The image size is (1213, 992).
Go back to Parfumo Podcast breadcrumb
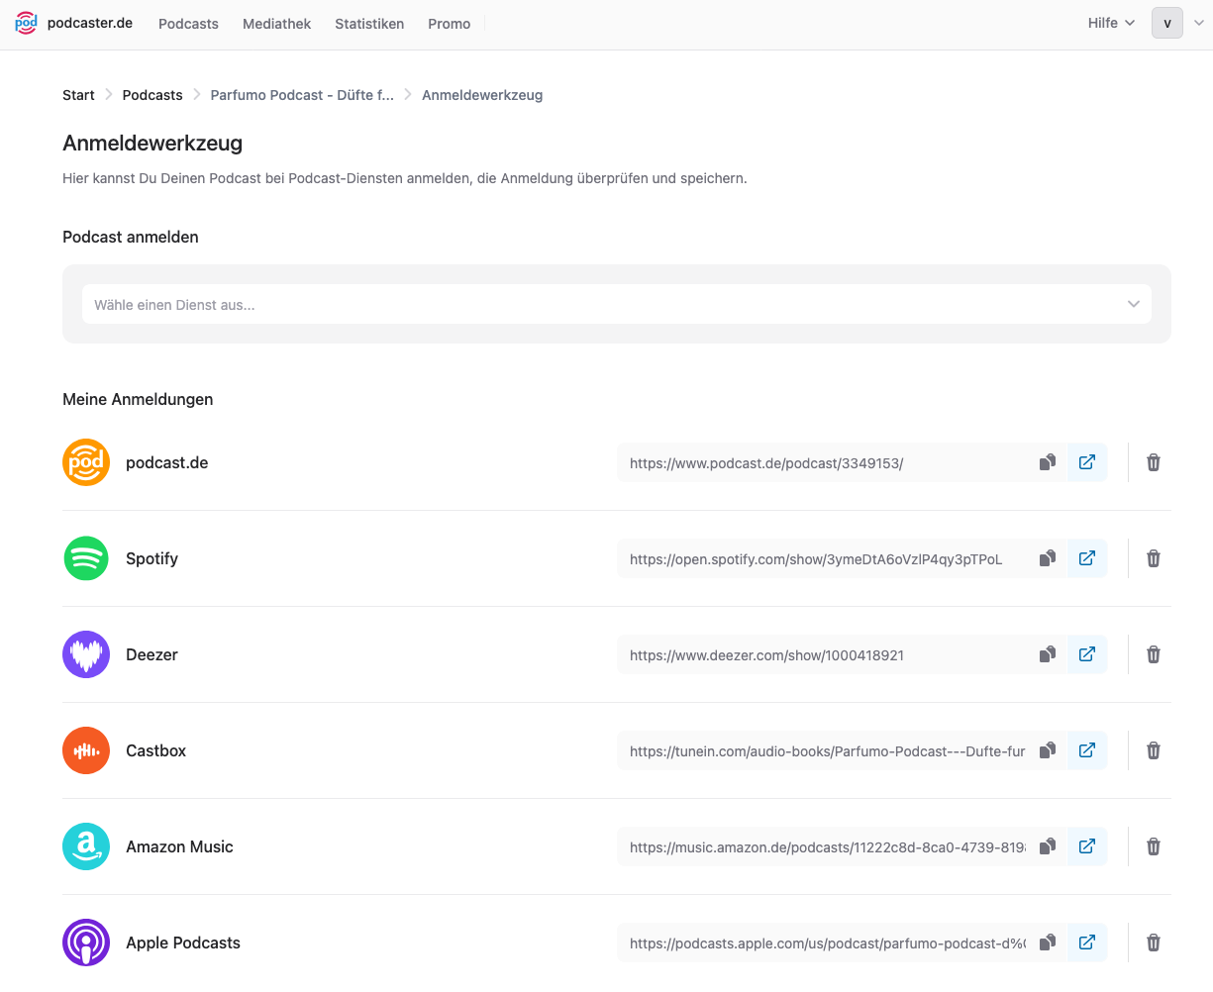[302, 95]
